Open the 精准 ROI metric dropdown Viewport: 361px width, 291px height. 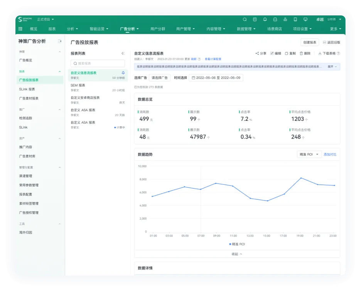[x=309, y=154]
